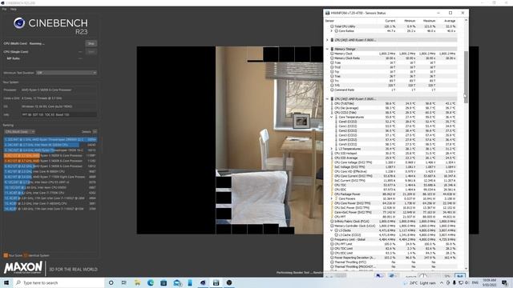Click the HWiNFO vertical scrollbar thumb
The height and width of the screenshot is (288, 513).
coord(466,77)
